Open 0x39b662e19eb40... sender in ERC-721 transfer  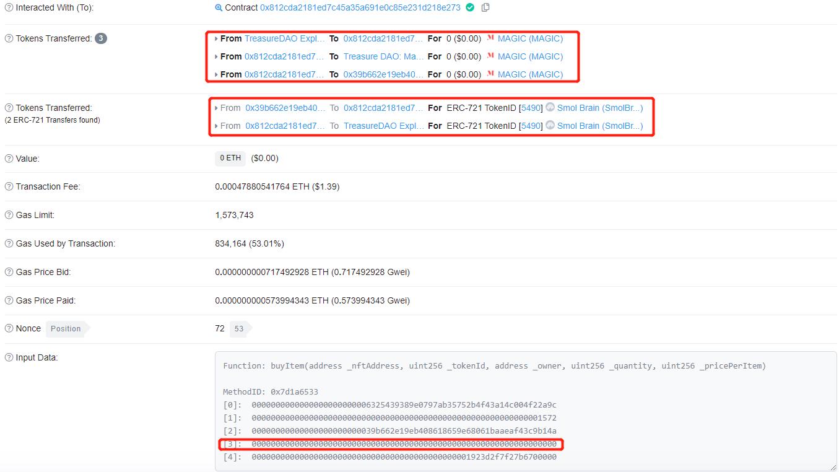click(x=285, y=108)
